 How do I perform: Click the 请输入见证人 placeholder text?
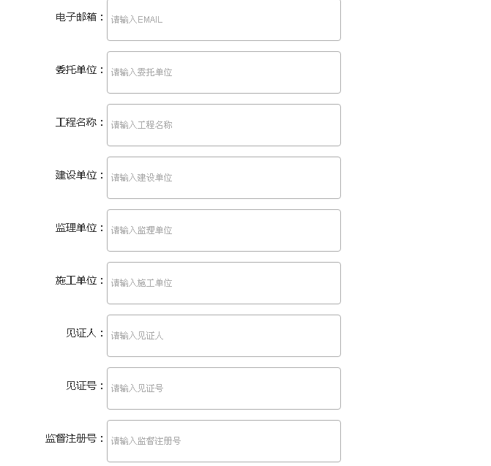click(138, 336)
